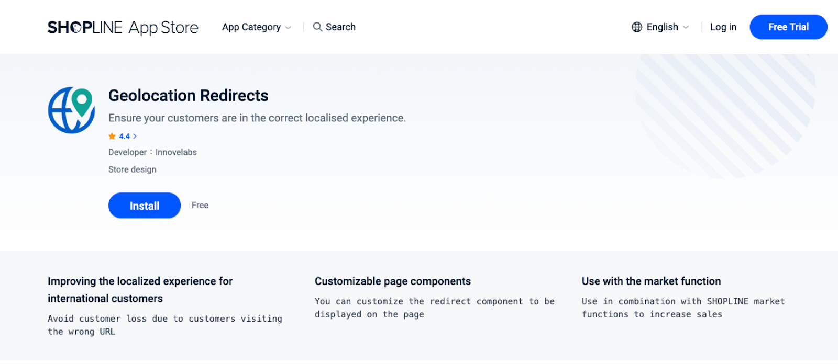
Task: Click the Log in link
Action: 723,27
